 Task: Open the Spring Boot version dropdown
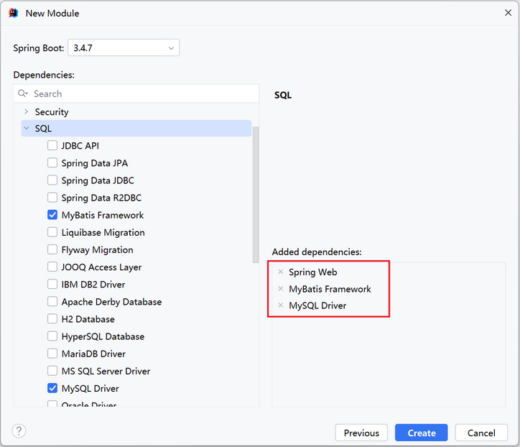click(124, 47)
